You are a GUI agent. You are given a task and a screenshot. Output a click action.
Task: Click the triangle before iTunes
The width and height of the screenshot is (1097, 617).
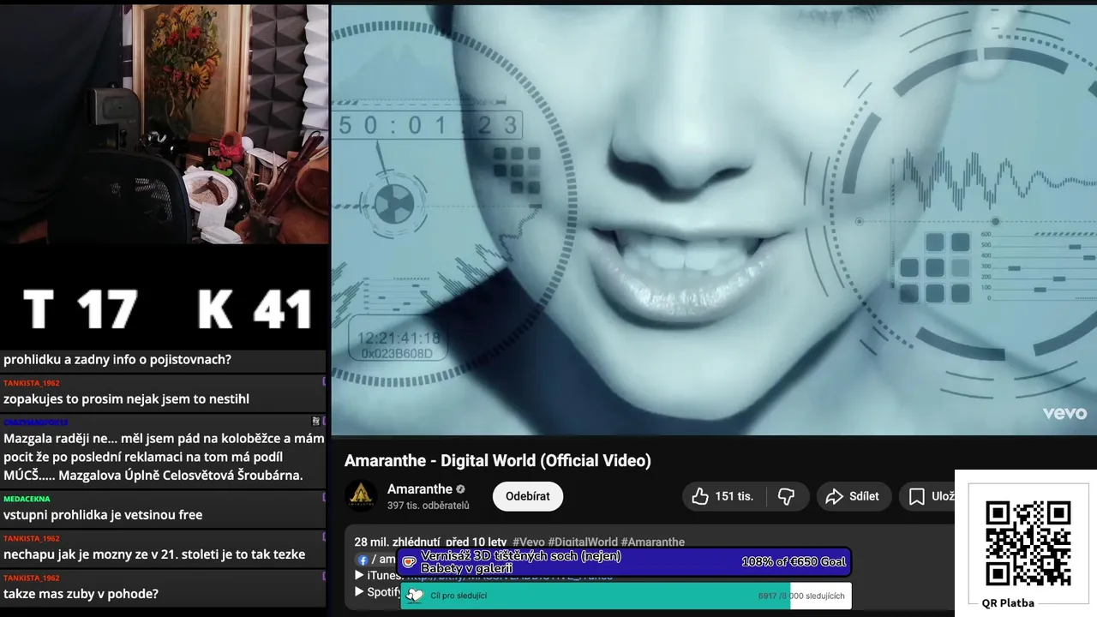(x=359, y=575)
